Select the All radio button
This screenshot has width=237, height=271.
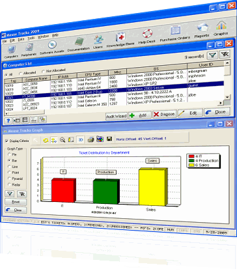point(6,75)
